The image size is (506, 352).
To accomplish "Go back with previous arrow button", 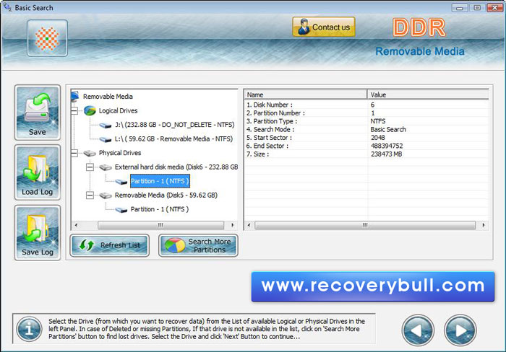I will (x=418, y=330).
